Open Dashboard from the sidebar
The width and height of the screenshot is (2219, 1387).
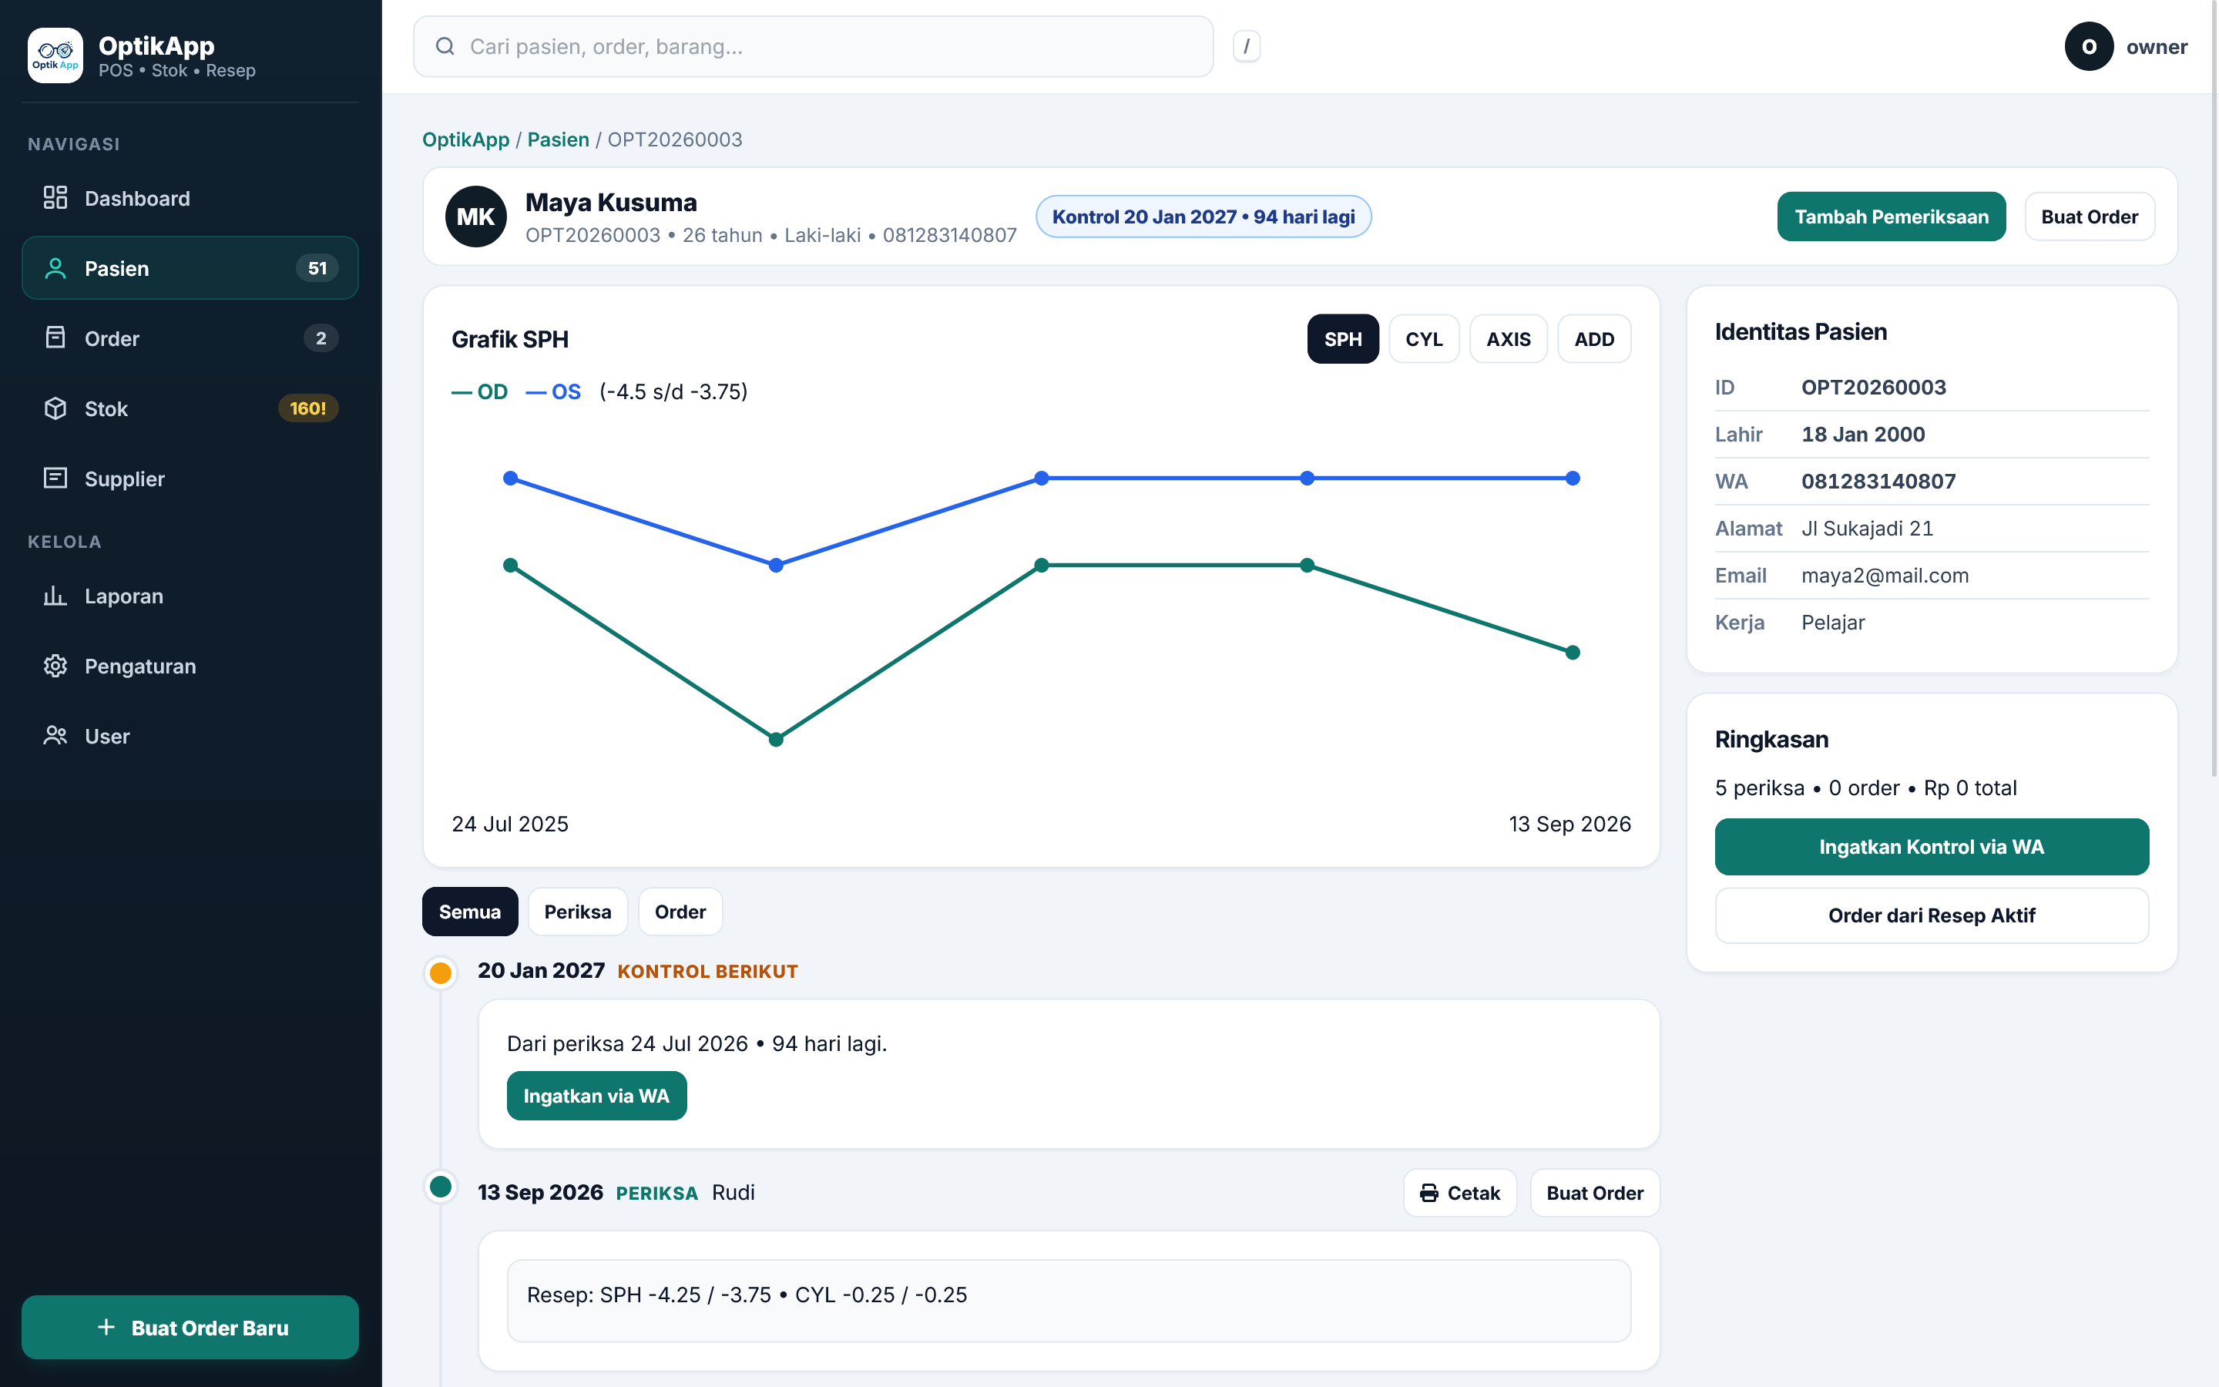tap(190, 198)
